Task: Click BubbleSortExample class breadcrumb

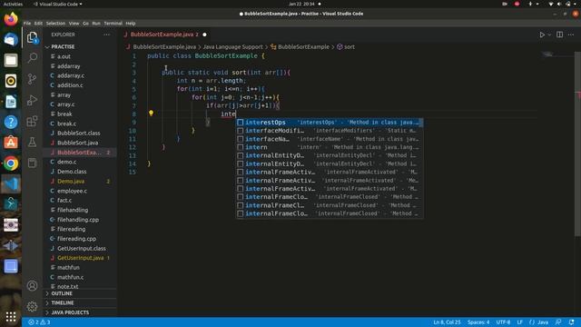Action: pyautogui.click(x=300, y=46)
